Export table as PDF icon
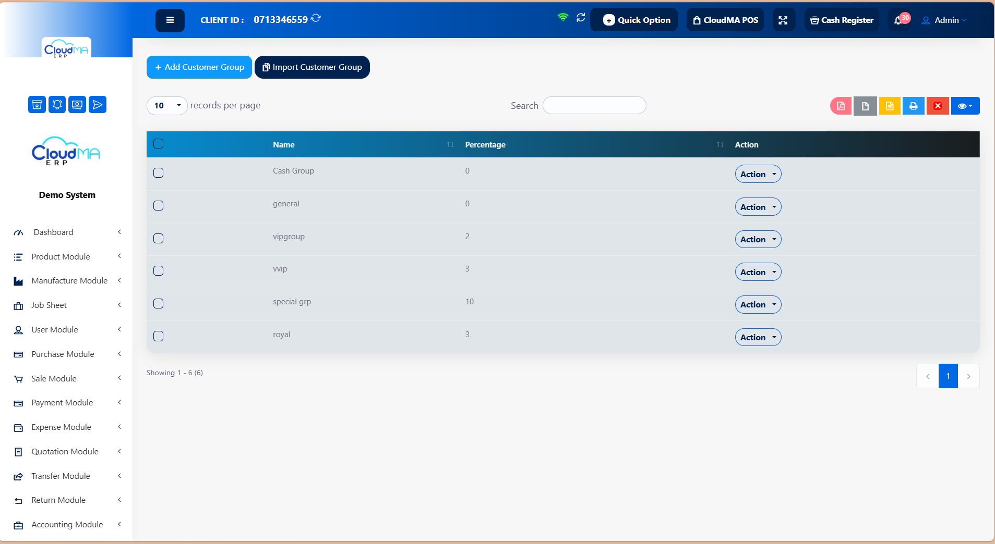995x544 pixels. point(841,106)
